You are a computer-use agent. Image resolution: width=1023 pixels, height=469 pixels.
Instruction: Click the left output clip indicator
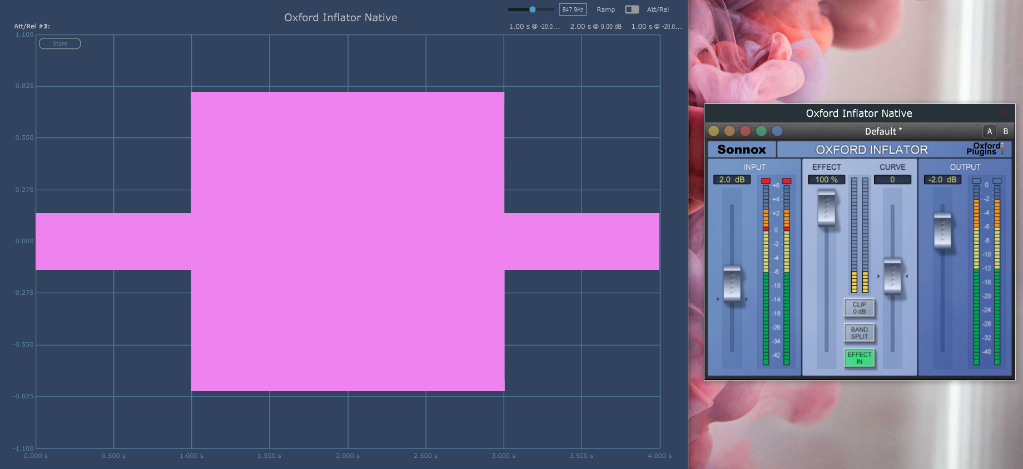coord(976,181)
